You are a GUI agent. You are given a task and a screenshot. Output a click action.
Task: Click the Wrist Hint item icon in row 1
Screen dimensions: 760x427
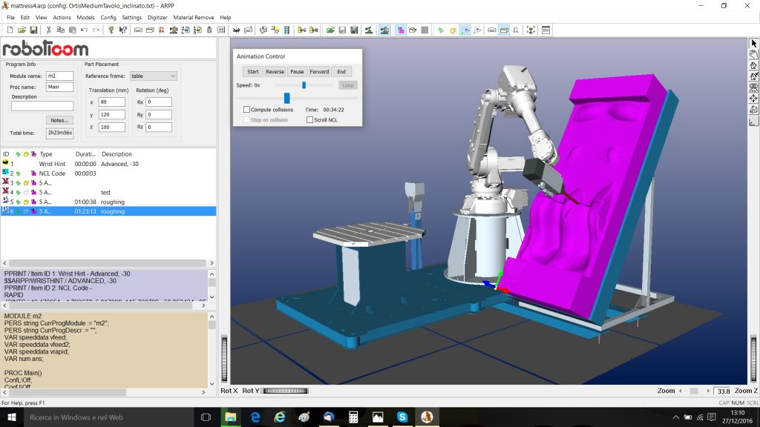click(x=6, y=164)
